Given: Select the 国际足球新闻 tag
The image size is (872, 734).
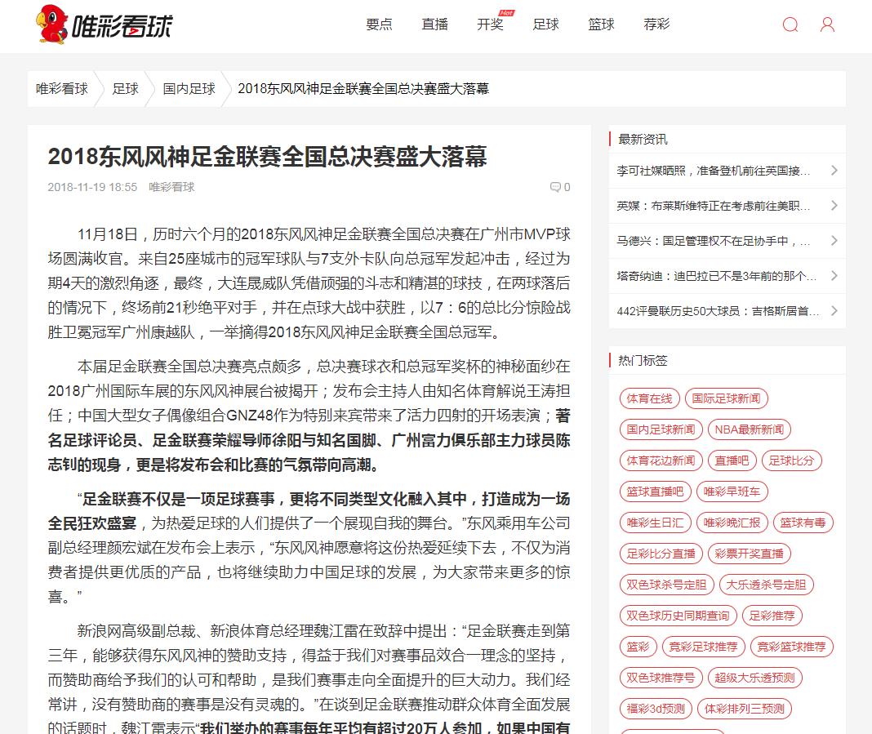Looking at the screenshot, I should [727, 398].
